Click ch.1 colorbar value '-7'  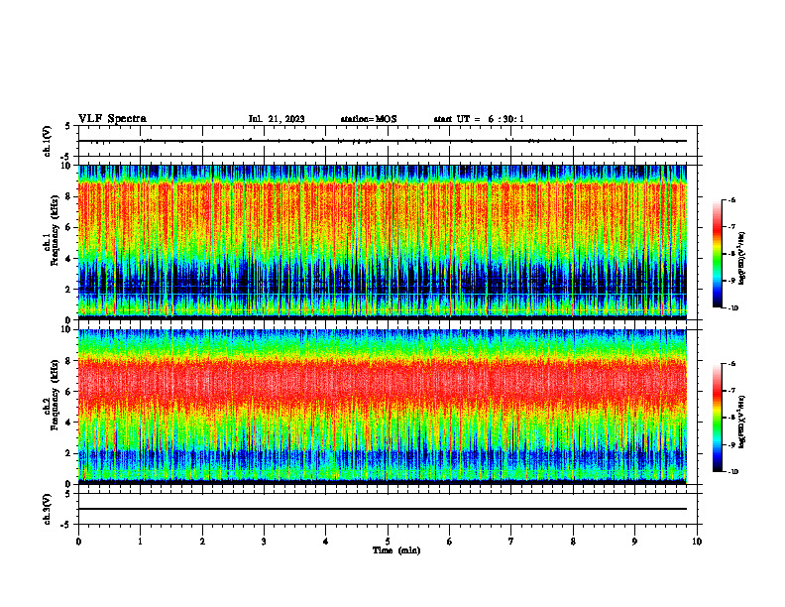[x=731, y=227]
